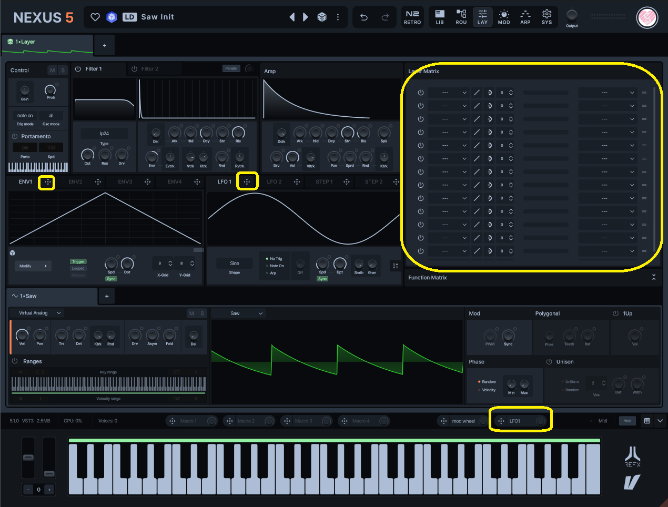Click the Hold button
The height and width of the screenshot is (507, 668).
(x=627, y=421)
